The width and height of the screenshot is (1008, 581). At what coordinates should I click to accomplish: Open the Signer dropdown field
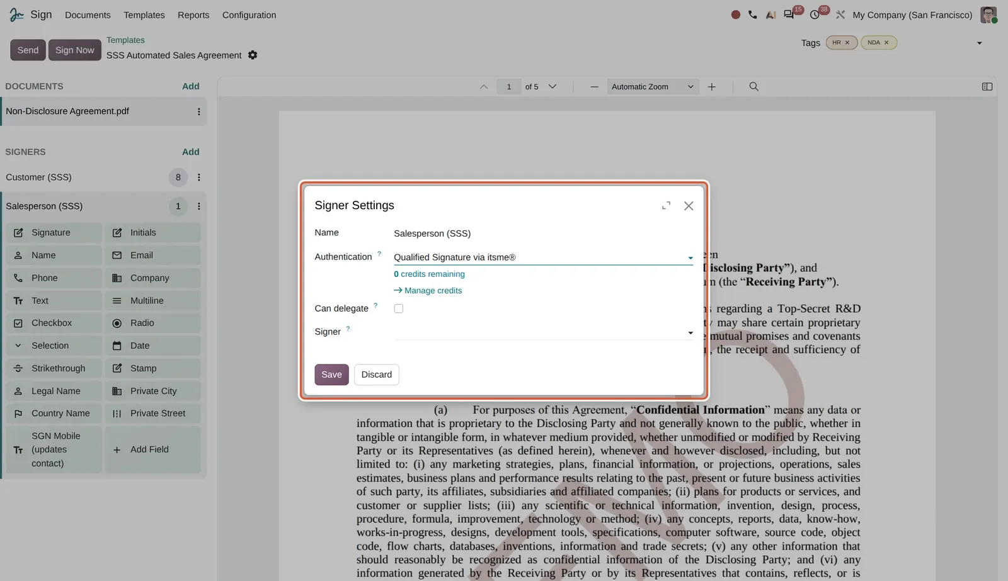coord(543,332)
